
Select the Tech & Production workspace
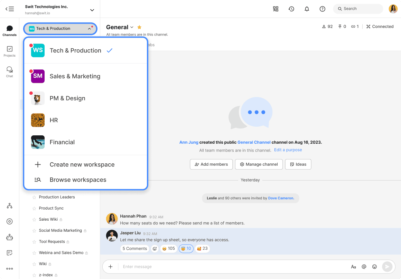86,51
